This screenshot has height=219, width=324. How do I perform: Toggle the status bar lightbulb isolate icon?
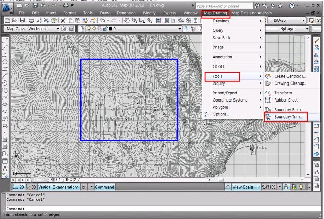pyautogui.click(x=301, y=187)
